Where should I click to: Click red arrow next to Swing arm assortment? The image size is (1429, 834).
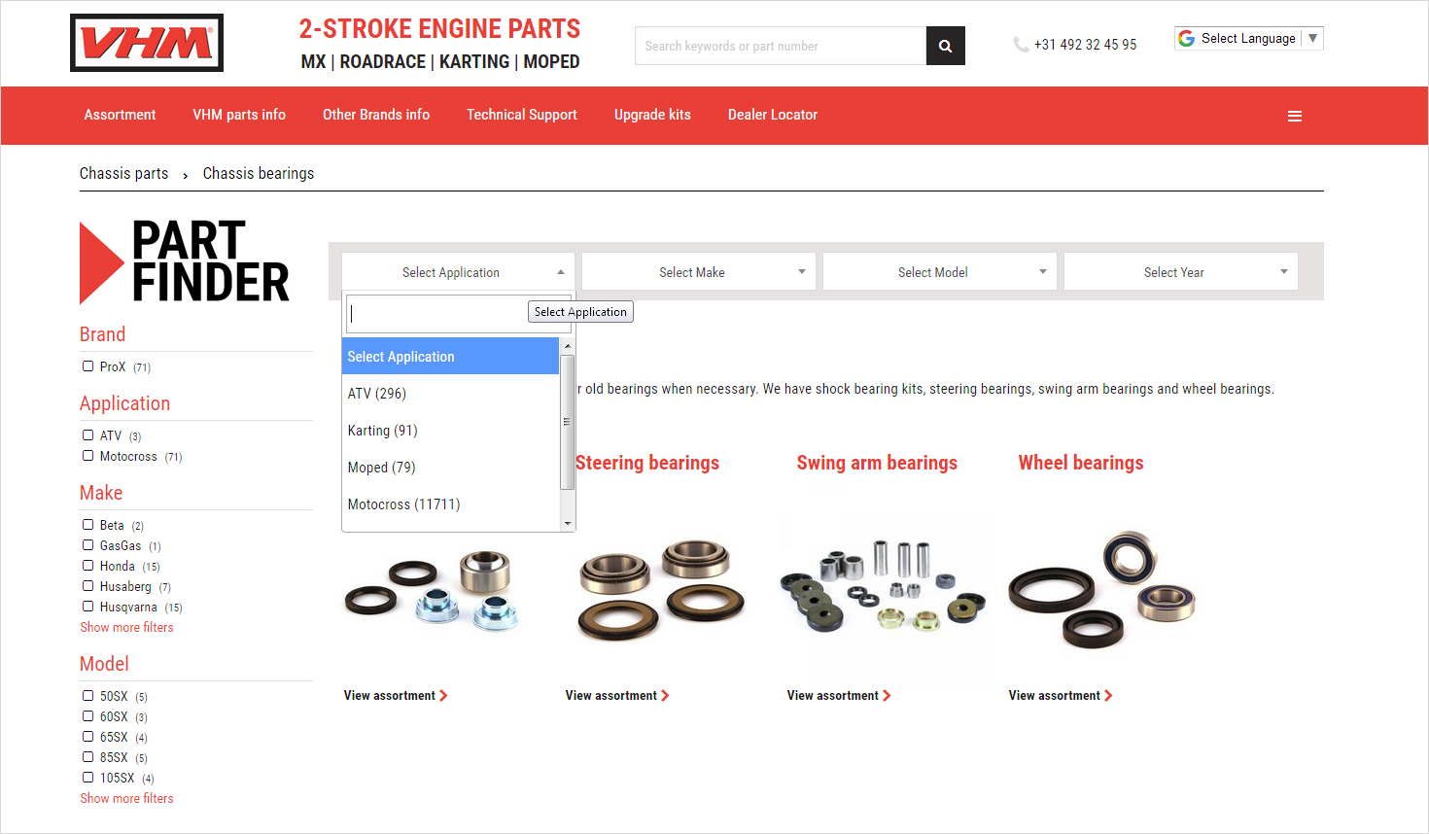887,696
